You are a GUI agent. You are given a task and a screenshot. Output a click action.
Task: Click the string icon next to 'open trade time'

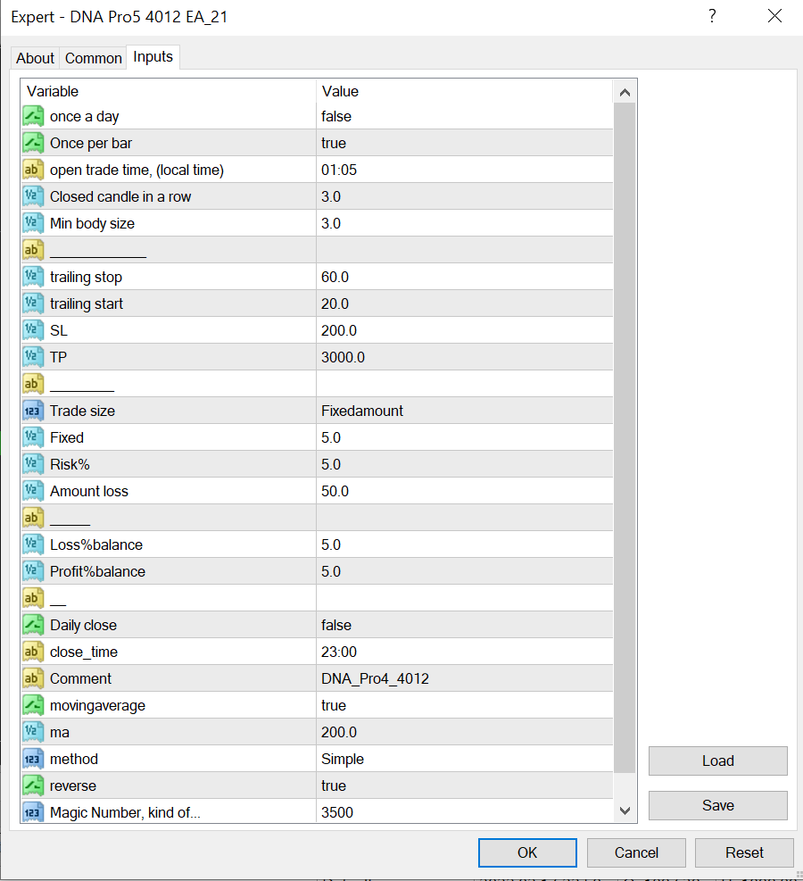tap(33, 170)
